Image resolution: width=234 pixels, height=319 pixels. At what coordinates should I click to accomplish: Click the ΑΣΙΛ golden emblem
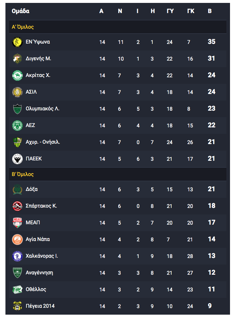[x=17, y=92]
